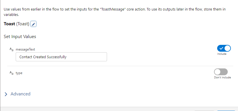Edit the Toast action label with pencil icon
Viewport: 238px width, 111px height.
coord(33,24)
